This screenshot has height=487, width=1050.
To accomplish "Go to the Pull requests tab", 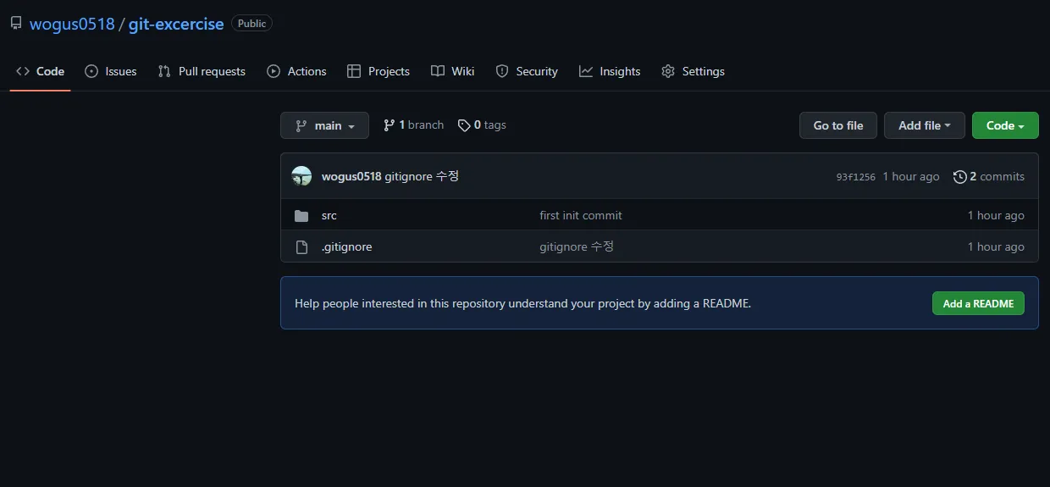I will click(x=202, y=71).
